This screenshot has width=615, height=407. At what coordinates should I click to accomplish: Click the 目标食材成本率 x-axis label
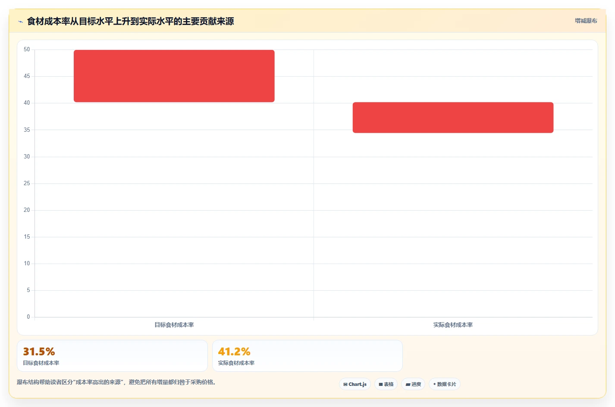(x=174, y=325)
